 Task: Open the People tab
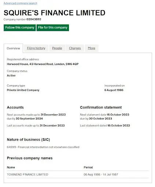click(57, 48)
